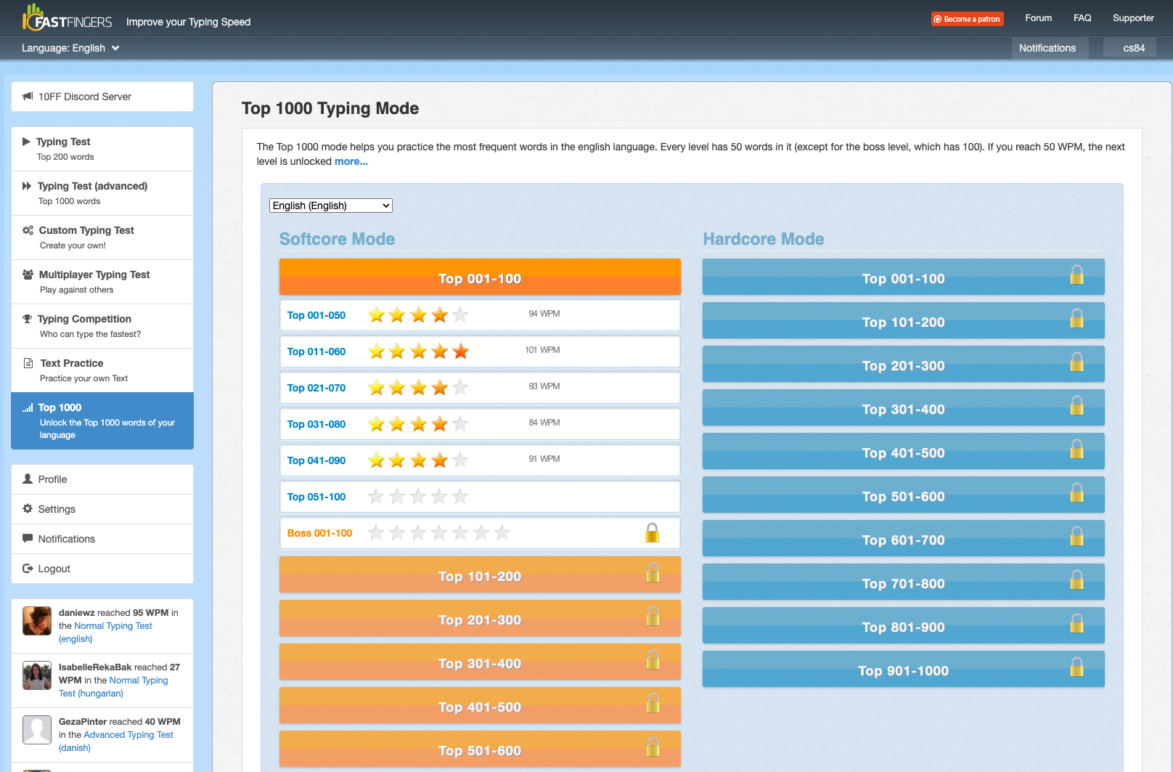Click the Become a patron button
Viewport: 1173px width, 772px height.
click(967, 19)
